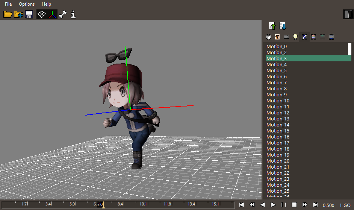Select Motion_20 in the list

click(x=309, y=161)
